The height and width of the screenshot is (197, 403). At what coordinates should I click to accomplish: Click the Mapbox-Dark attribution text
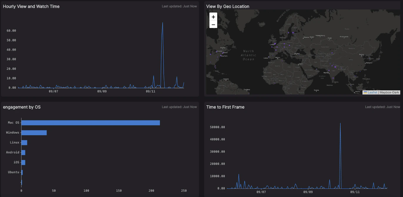tap(389, 92)
